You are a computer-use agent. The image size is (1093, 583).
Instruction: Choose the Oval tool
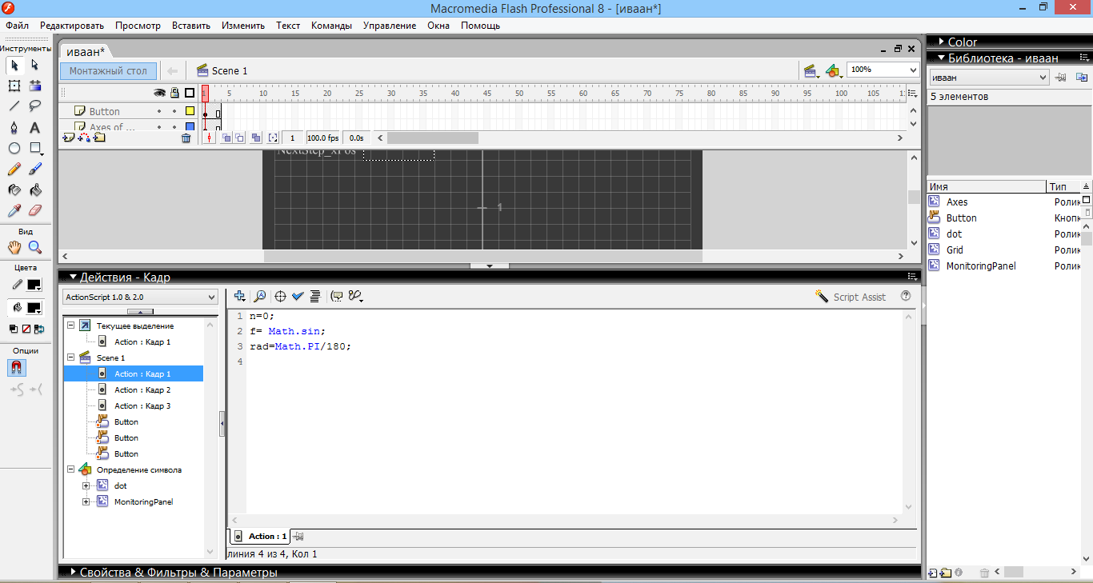coord(14,148)
